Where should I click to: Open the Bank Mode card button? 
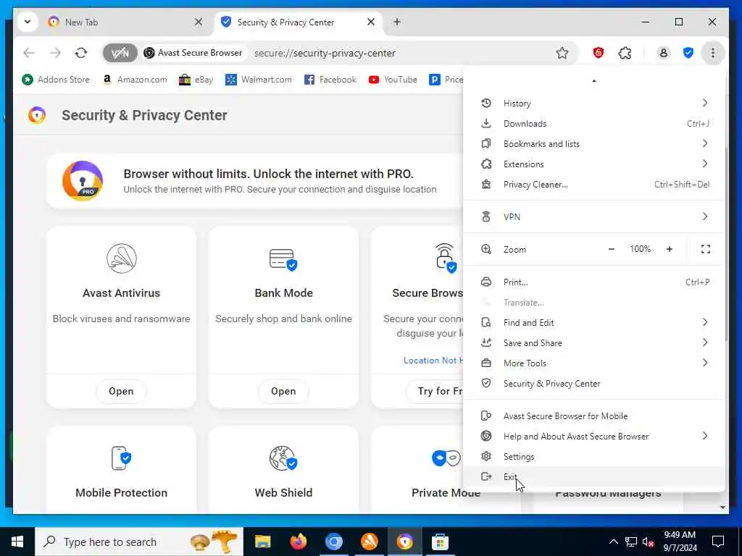pyautogui.click(x=283, y=392)
